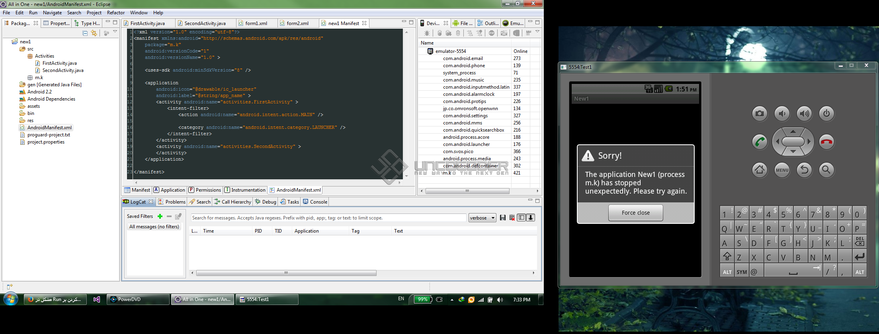Click Dump View Hierarchy icon in Devices
Image resolution: width=879 pixels, height=334 pixels.
tap(516, 33)
